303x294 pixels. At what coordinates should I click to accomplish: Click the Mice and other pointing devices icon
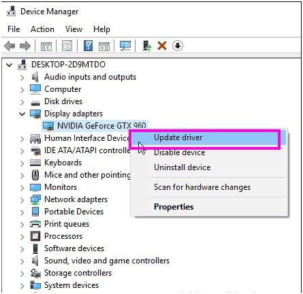coord(35,175)
